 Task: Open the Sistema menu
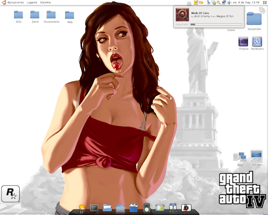point(45,2)
